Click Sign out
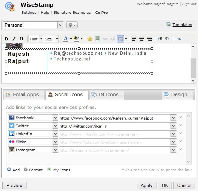198x191 pixels. (189, 4)
